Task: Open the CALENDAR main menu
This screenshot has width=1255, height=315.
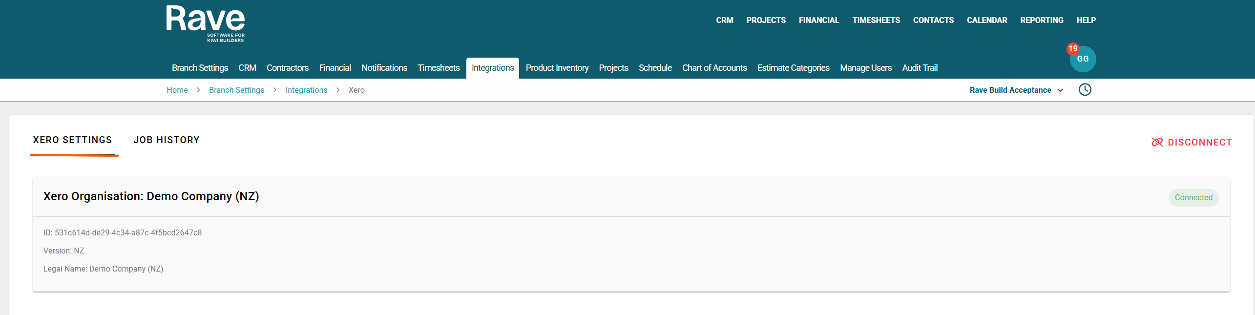Action: [x=987, y=20]
